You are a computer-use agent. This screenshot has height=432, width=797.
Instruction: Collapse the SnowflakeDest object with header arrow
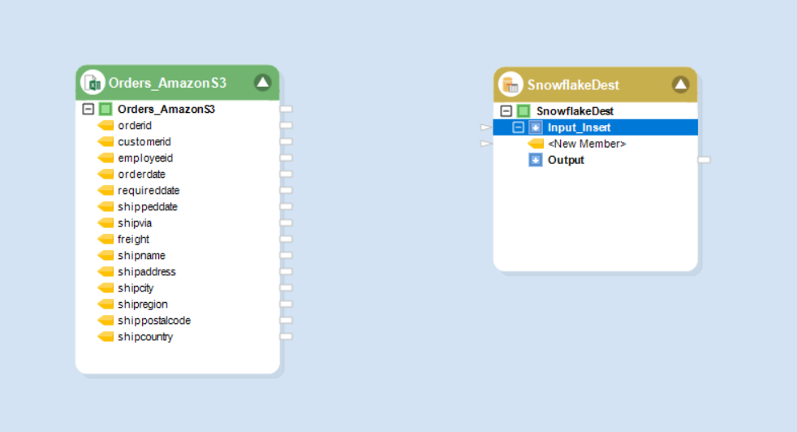[680, 84]
